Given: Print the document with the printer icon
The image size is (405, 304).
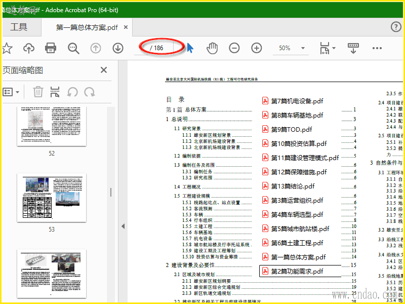Looking at the screenshot, I should click(x=51, y=48).
